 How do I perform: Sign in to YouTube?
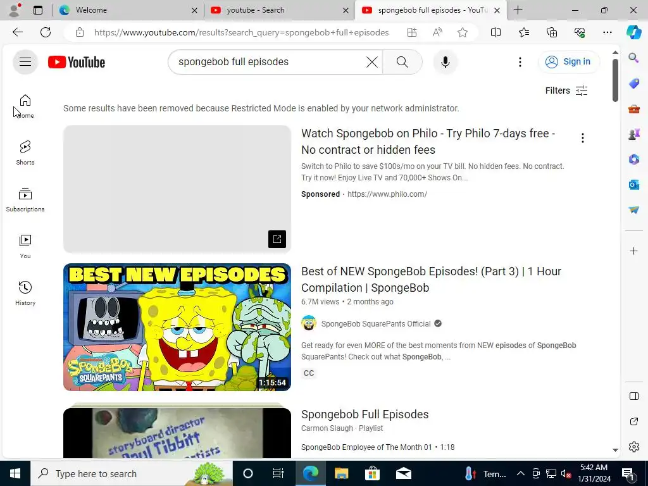(x=569, y=61)
